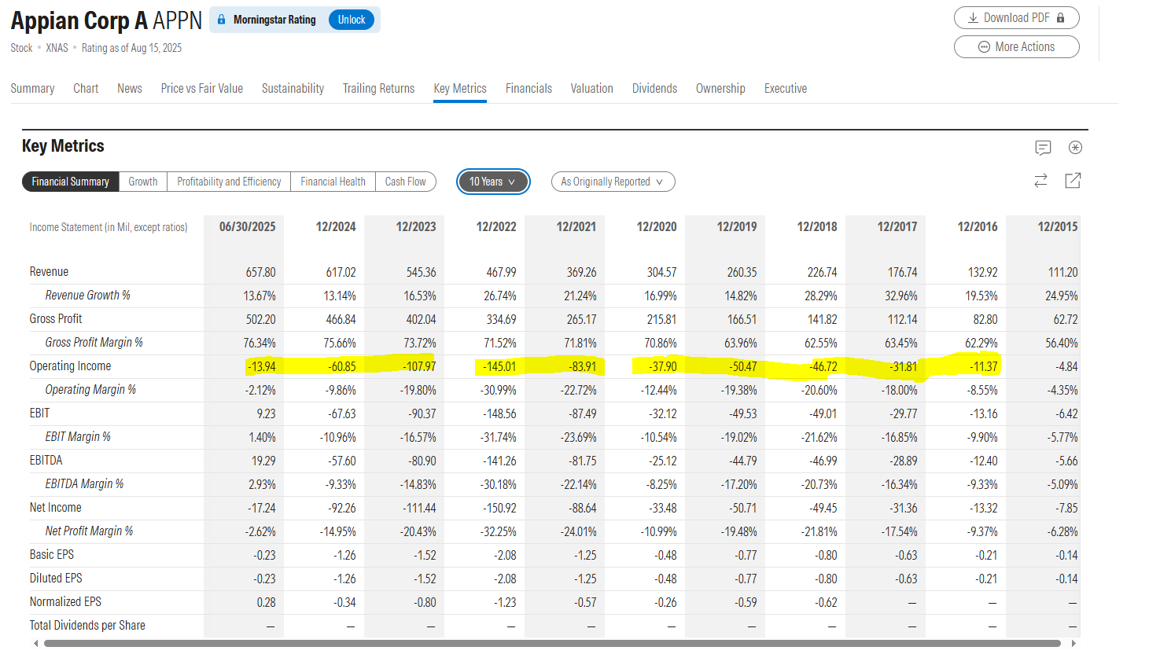
Task: Click the EBIT Margin % row label
Action: pos(78,437)
